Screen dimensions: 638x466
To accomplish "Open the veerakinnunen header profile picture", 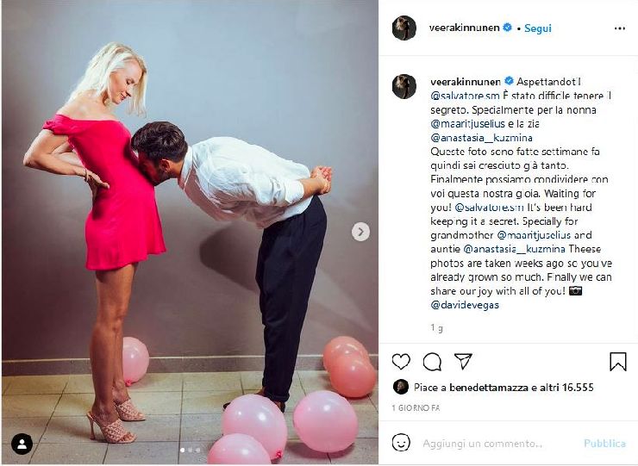I will coord(404,28).
